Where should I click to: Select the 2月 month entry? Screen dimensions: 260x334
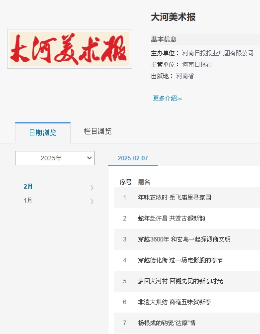coord(28,187)
